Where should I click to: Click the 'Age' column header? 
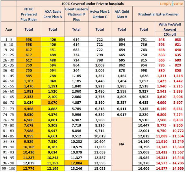pyautogui.click(x=8, y=30)
